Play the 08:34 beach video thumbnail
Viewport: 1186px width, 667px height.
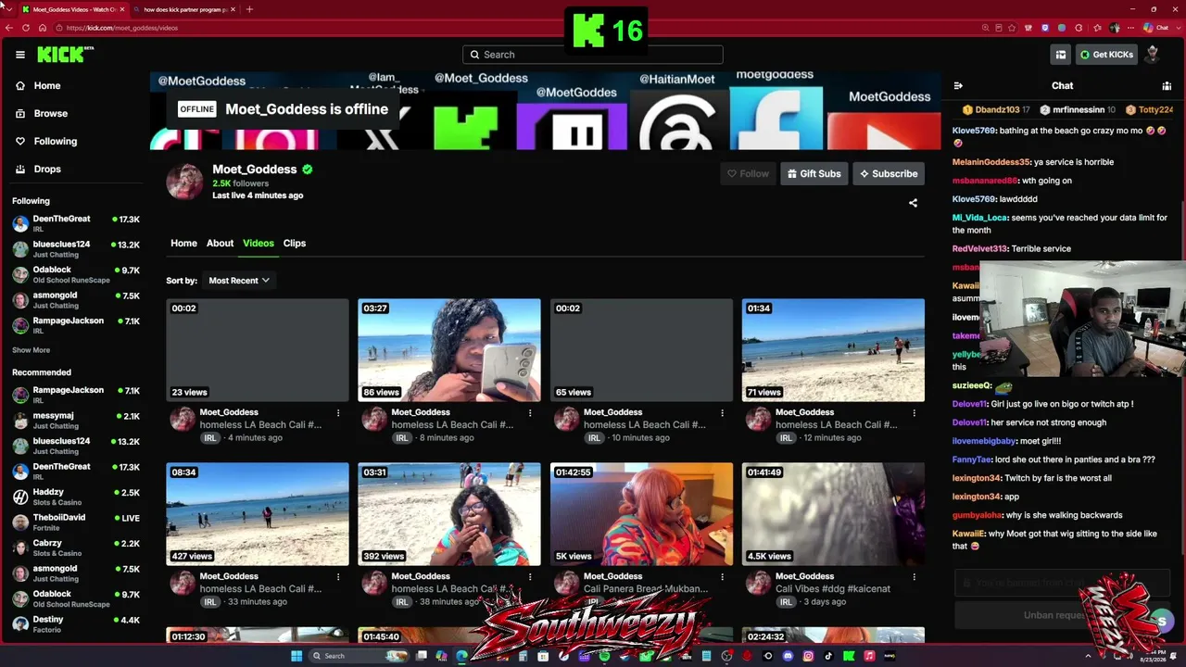pyautogui.click(x=258, y=514)
